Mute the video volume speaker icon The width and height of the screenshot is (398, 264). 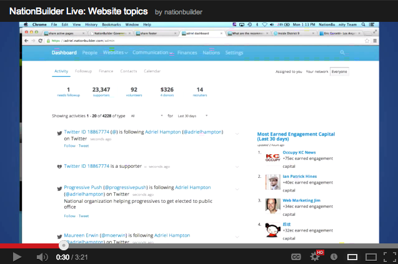[42, 257]
